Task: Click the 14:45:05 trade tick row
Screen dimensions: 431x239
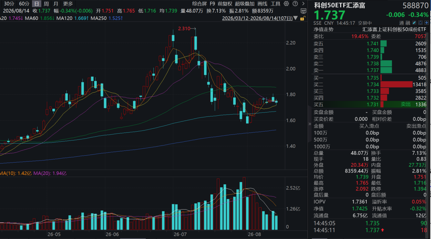Action: click(x=370, y=223)
